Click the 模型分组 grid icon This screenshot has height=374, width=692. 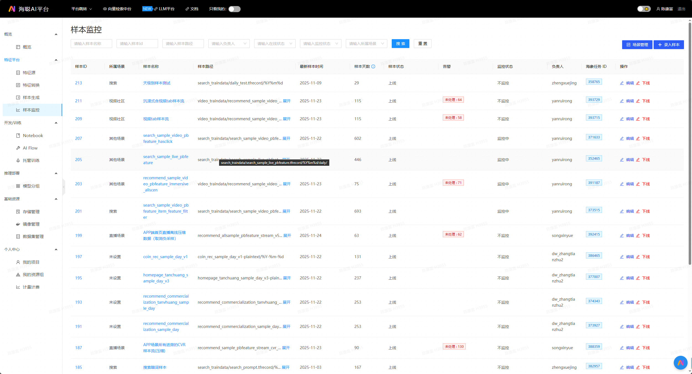18,186
